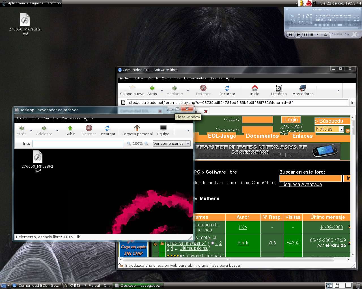Expand the Atrás history arrow in browser
Screen dimensions: 362x289
(162, 91)
